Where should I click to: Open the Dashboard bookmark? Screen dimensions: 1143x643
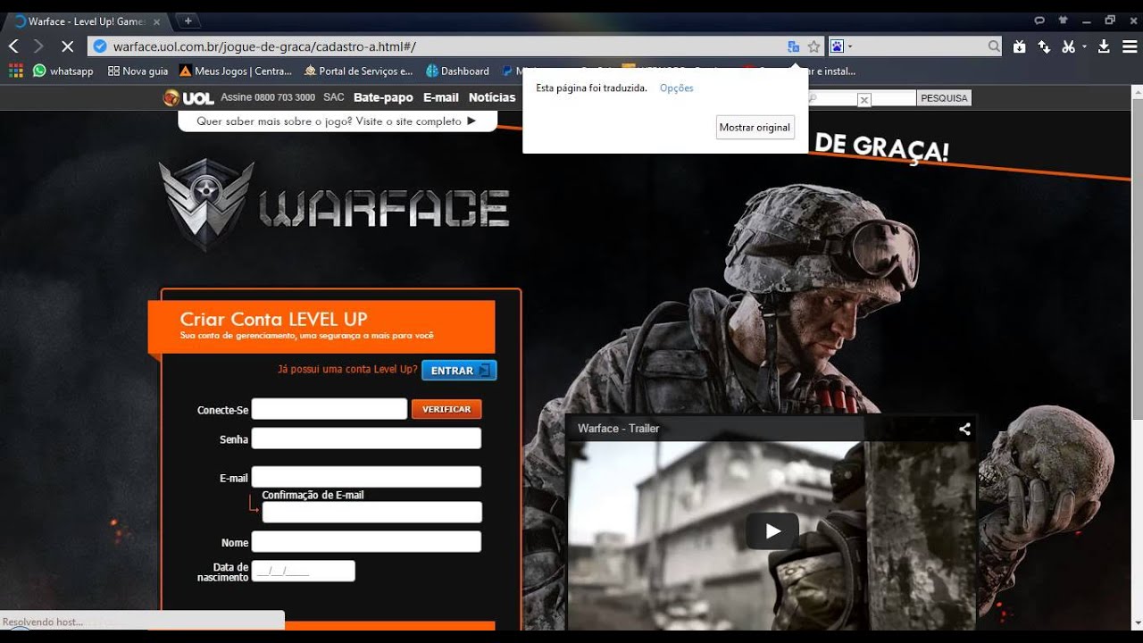[x=457, y=71]
